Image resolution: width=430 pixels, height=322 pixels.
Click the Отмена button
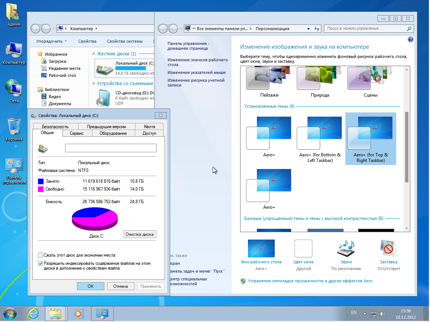(x=120, y=286)
